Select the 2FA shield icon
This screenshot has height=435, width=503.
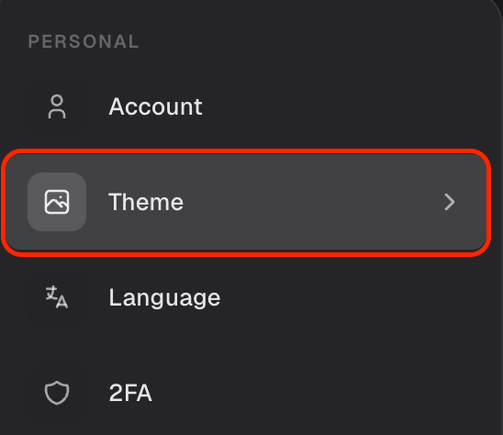[57, 393]
